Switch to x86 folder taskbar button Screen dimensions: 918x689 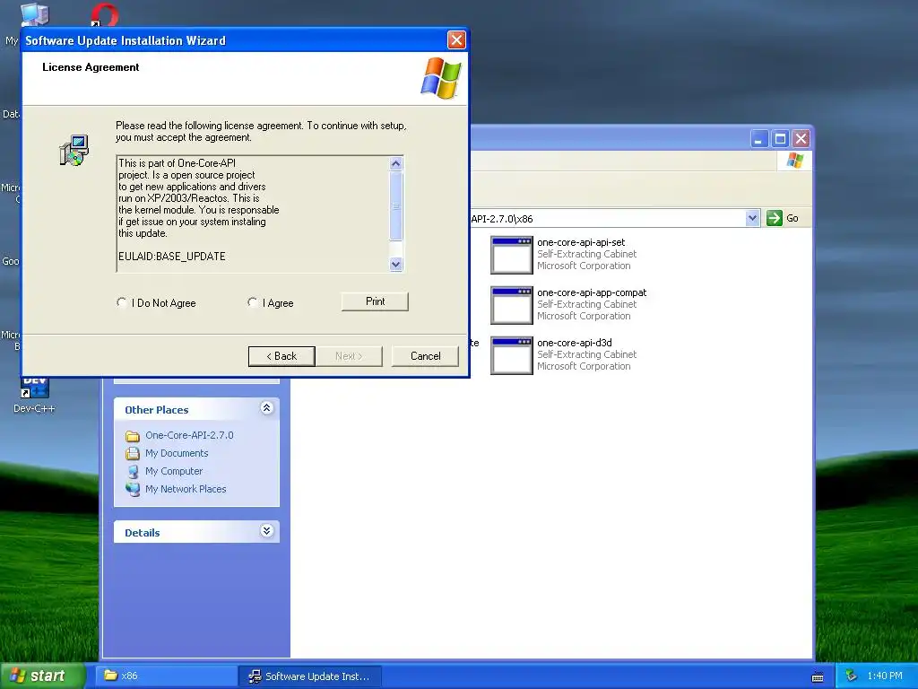tap(167, 676)
